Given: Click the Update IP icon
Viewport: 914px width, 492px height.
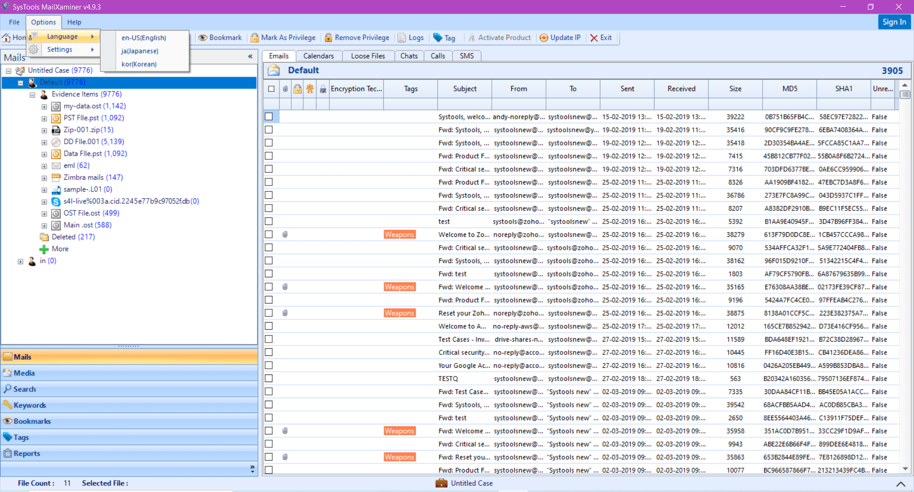Looking at the screenshot, I should (x=544, y=38).
